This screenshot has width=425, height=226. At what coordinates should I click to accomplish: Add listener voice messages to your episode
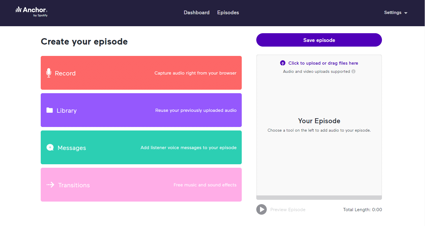coord(141,147)
